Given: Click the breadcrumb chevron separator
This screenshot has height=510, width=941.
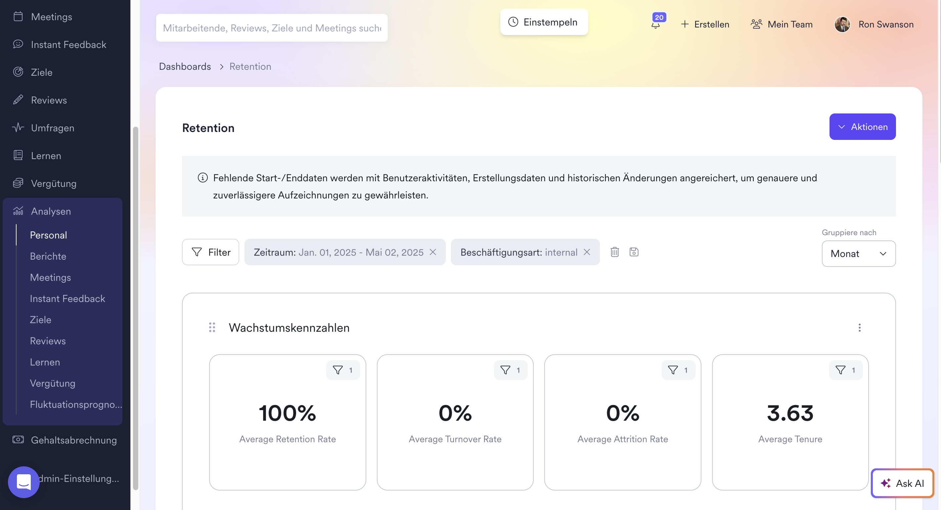Looking at the screenshot, I should (221, 66).
